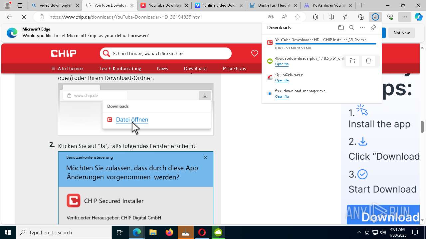Click the free-download-manager.exe file name
The image size is (426, 239).
300,91
